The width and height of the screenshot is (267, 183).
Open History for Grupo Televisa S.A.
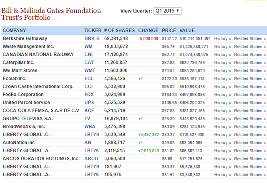tap(222, 118)
